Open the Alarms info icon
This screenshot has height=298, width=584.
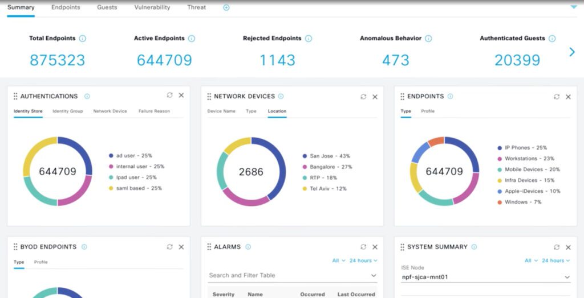click(x=249, y=247)
